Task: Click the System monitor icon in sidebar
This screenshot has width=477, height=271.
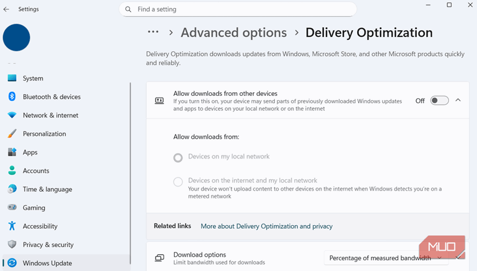Action: pyautogui.click(x=12, y=78)
